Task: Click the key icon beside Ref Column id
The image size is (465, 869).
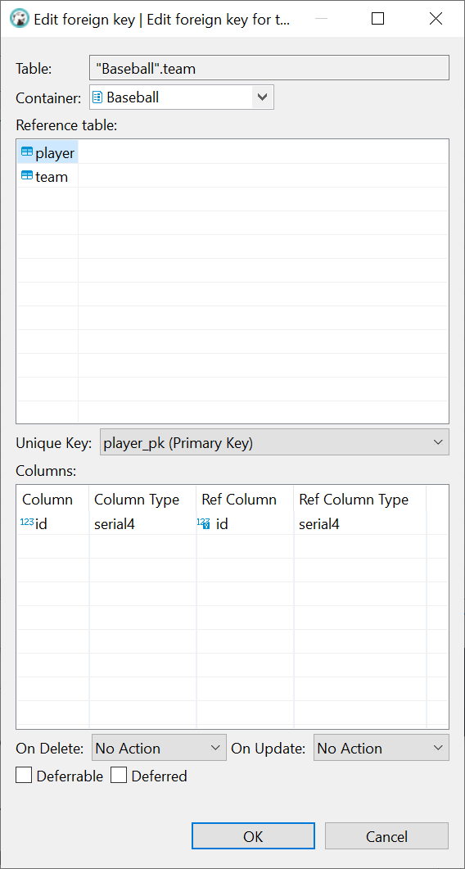Action: (203, 523)
